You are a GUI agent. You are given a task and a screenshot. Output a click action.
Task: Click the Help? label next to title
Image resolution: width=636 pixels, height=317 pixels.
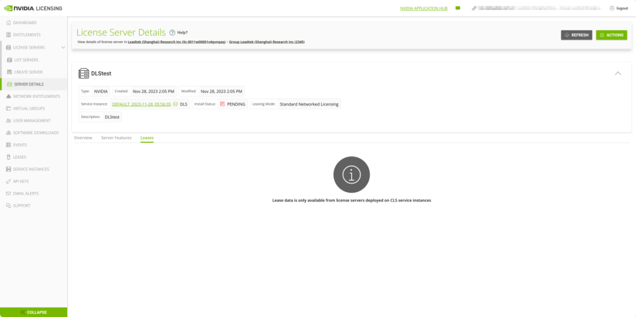click(183, 32)
